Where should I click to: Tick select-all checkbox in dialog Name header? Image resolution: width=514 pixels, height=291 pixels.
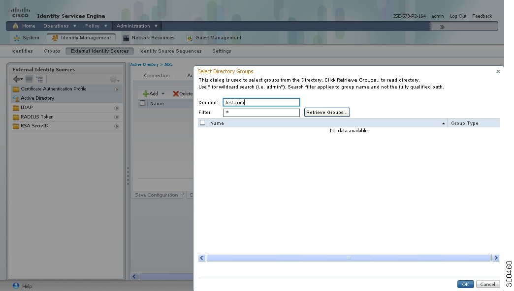[202, 123]
